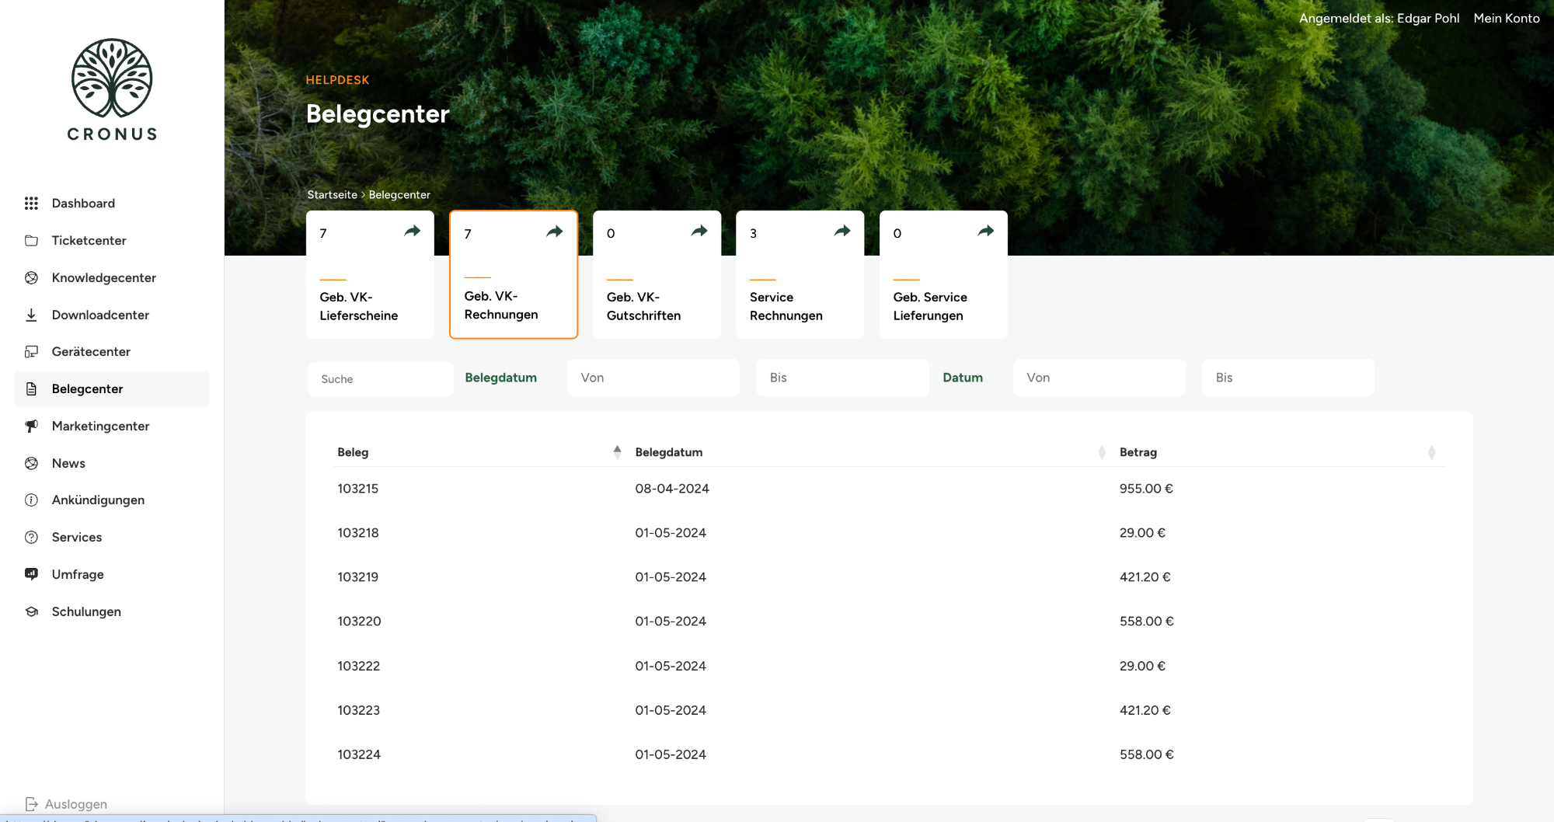Open the Knowledgecenter menu item
The image size is (1554, 822).
click(x=103, y=278)
